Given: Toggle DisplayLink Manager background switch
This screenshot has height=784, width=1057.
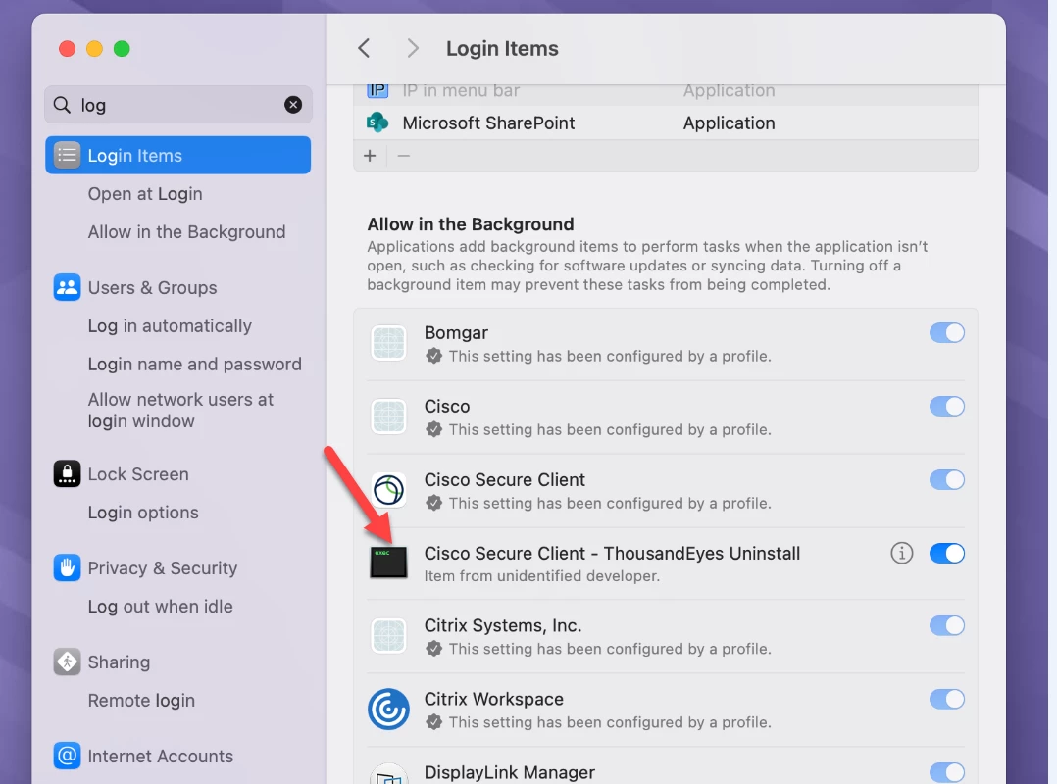Looking at the screenshot, I should click(946, 772).
